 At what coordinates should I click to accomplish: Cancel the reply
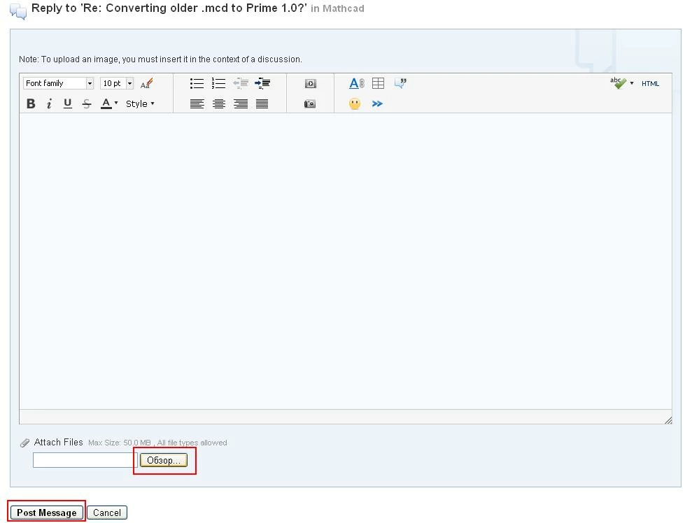click(107, 513)
